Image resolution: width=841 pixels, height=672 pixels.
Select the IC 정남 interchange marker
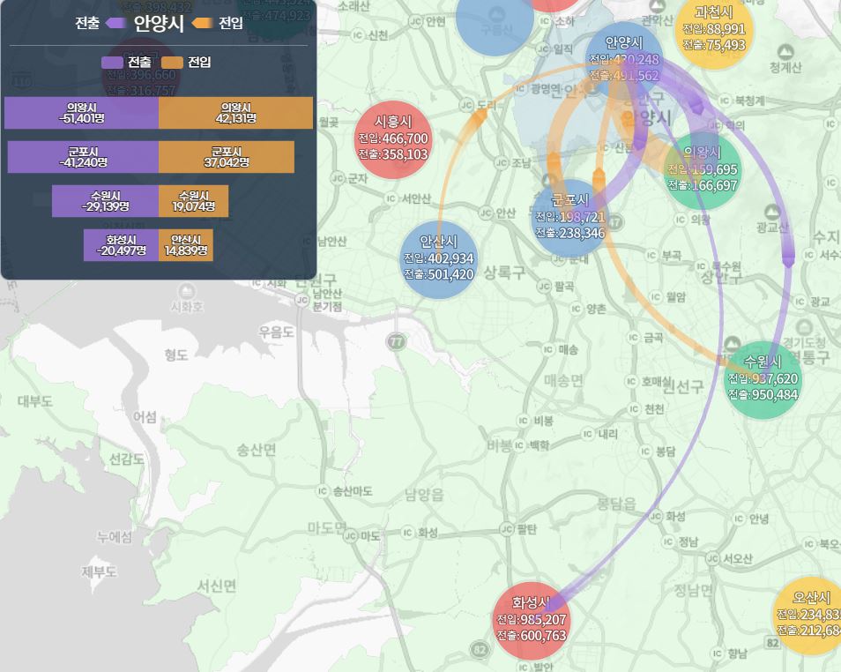click(x=668, y=541)
